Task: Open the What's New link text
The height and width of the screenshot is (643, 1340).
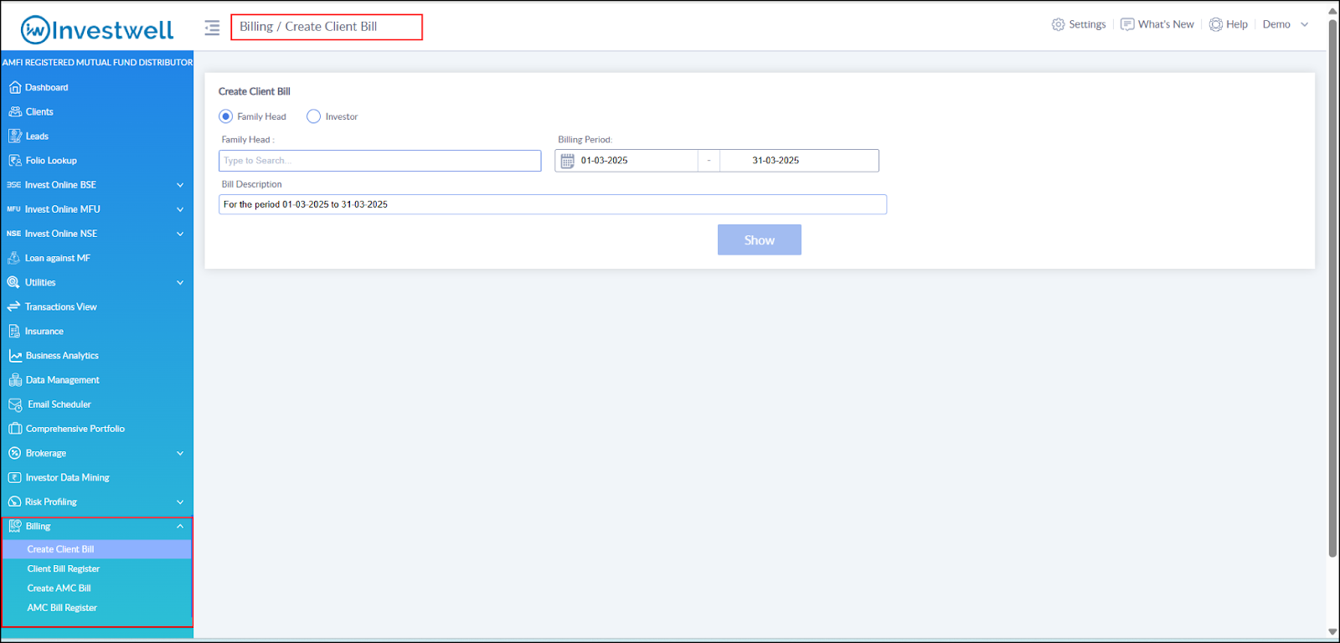Action: 1166,24
